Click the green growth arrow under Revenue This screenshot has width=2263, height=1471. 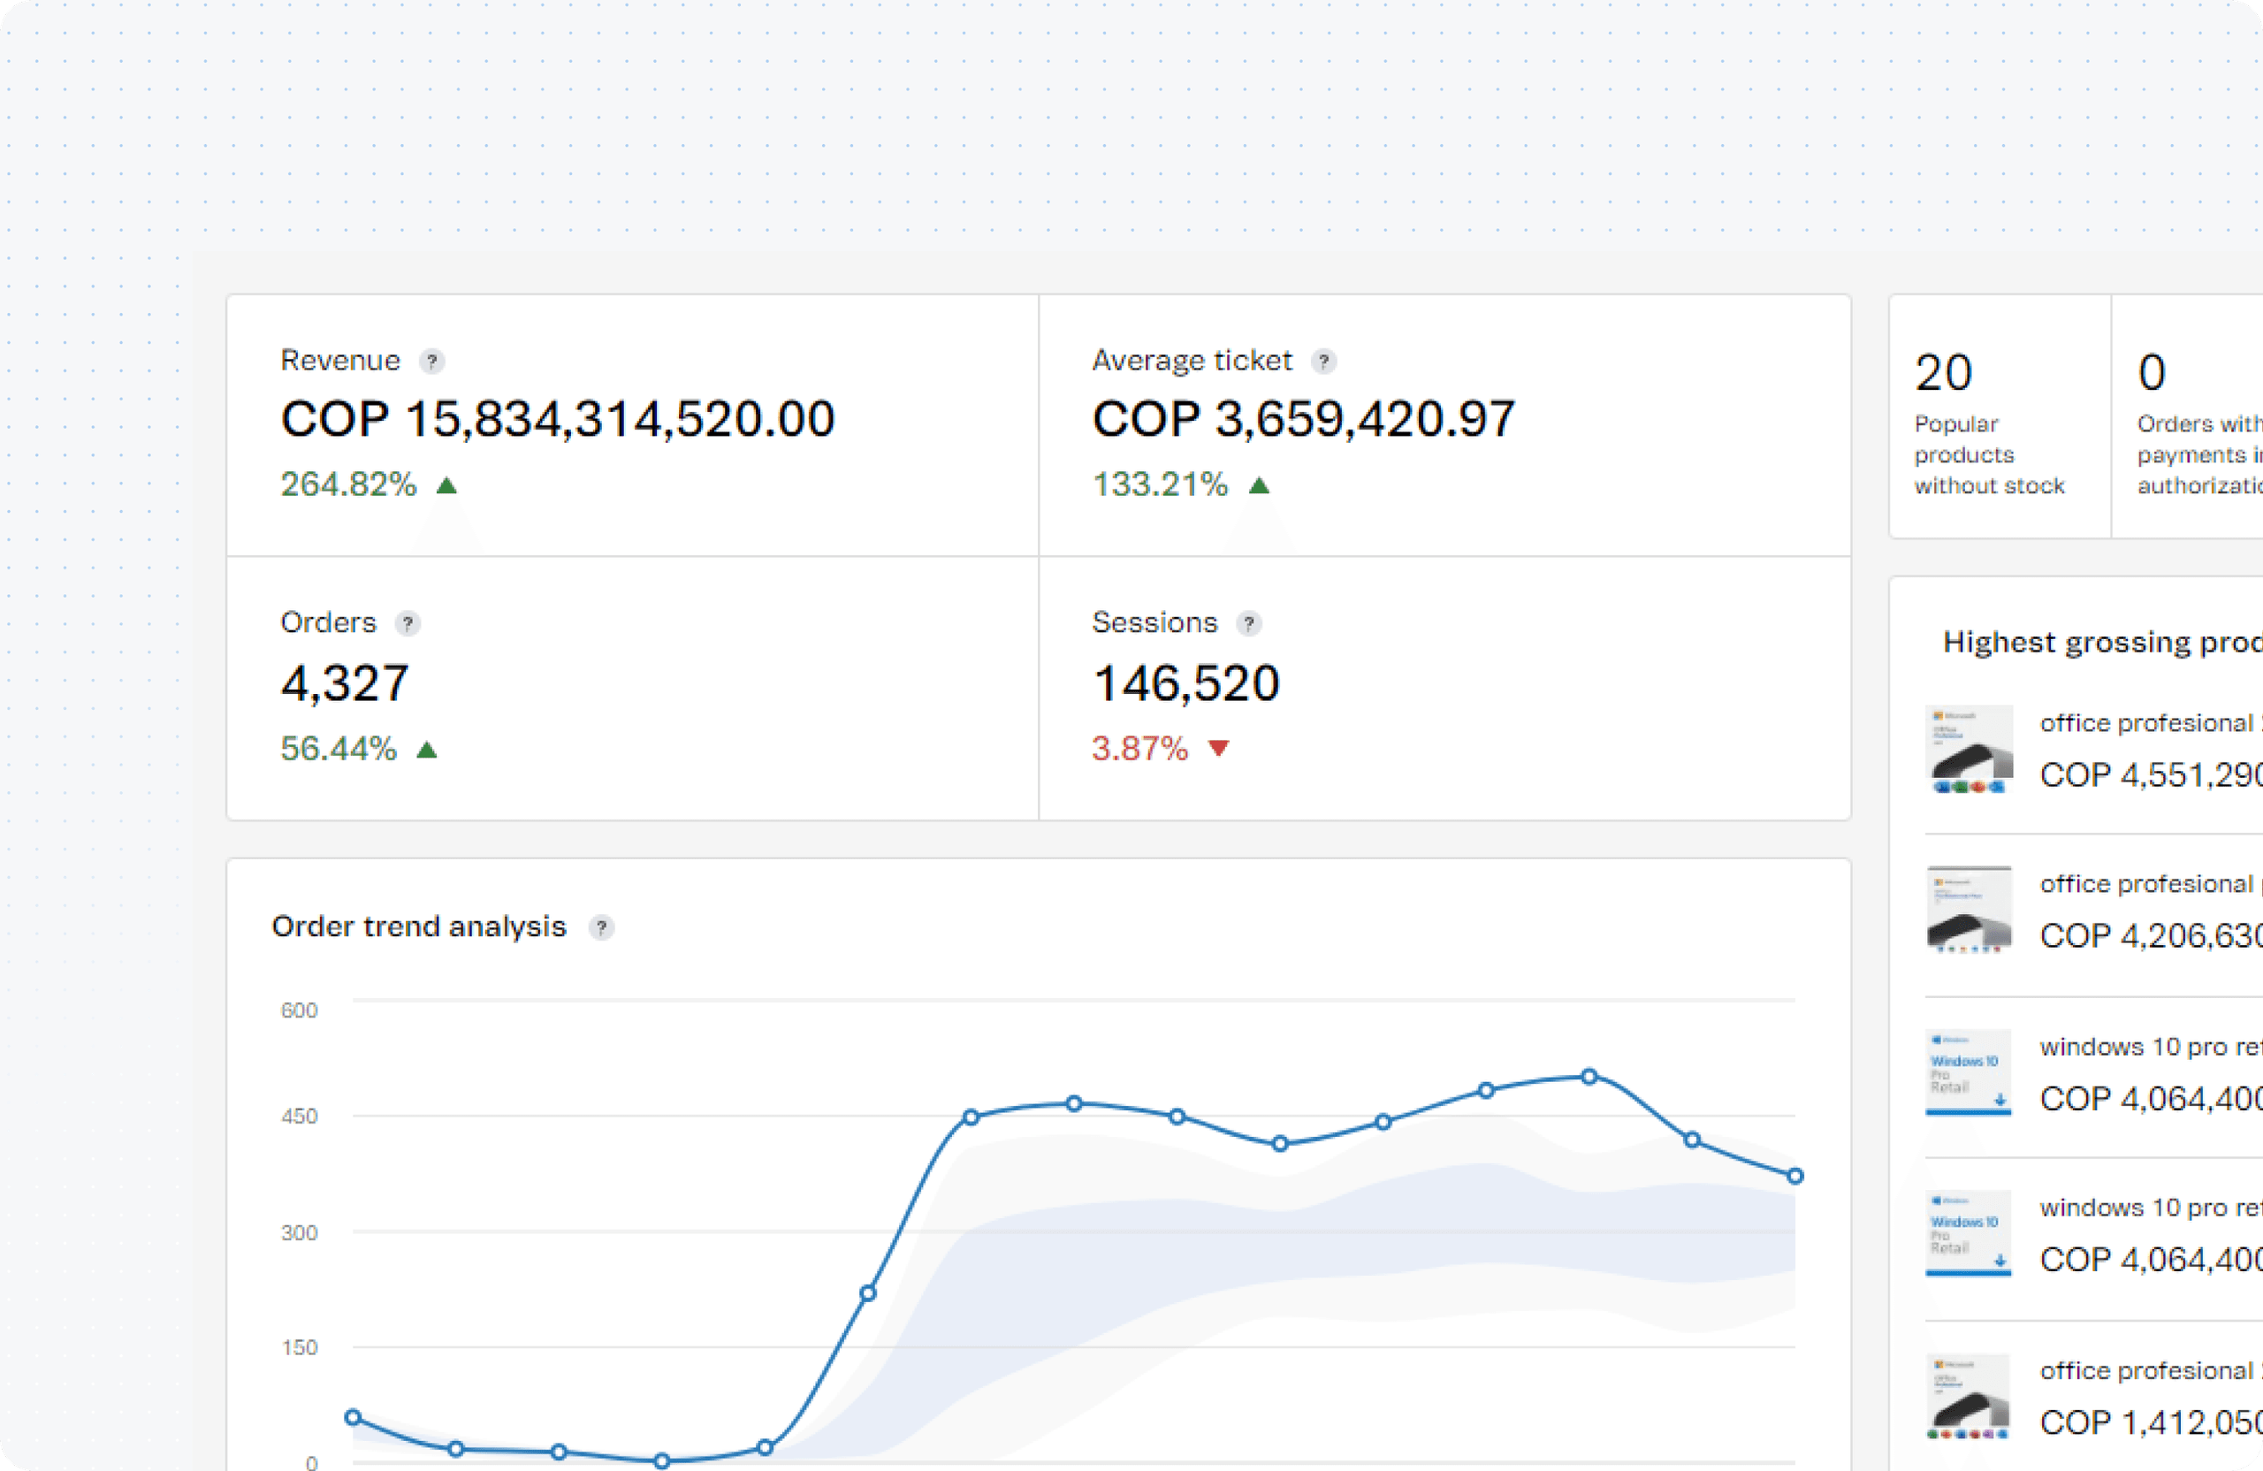pos(447,484)
